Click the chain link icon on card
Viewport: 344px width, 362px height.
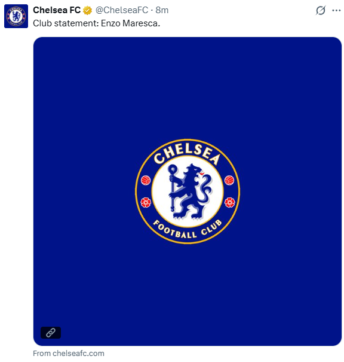[51, 333]
